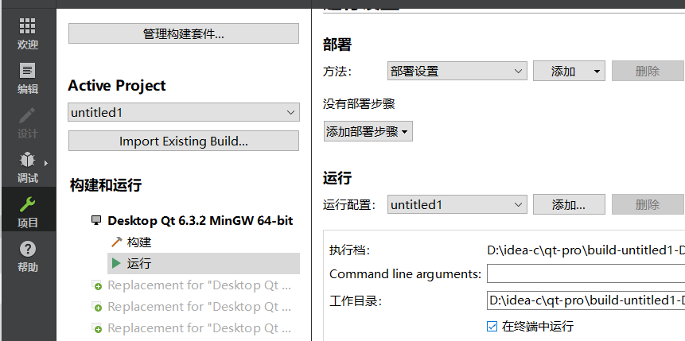Image resolution: width=685 pixels, height=341 pixels.
Task: Open the 欢迎 (Welcome) mode icon
Action: 28,26
